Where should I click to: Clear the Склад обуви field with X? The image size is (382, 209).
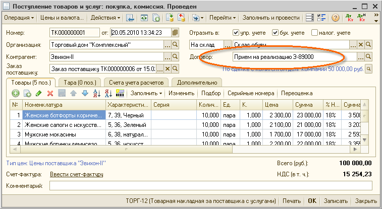point(361,45)
